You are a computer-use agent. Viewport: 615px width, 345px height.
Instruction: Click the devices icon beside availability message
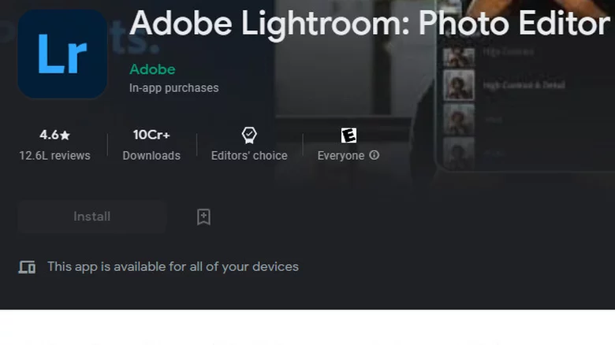(27, 267)
